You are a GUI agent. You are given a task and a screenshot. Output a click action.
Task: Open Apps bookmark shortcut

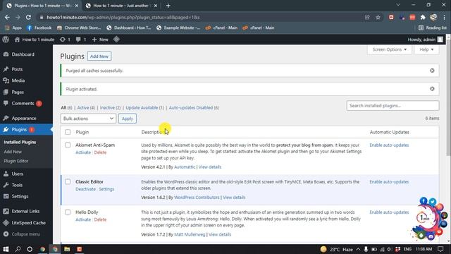tap(13, 28)
